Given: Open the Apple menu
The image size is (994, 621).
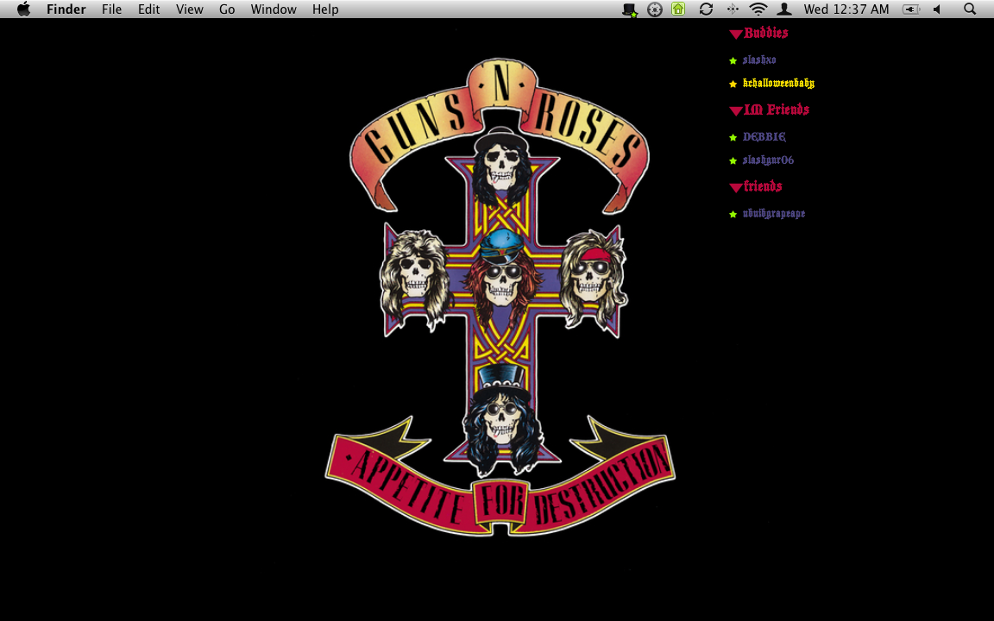Looking at the screenshot, I should click(23, 9).
